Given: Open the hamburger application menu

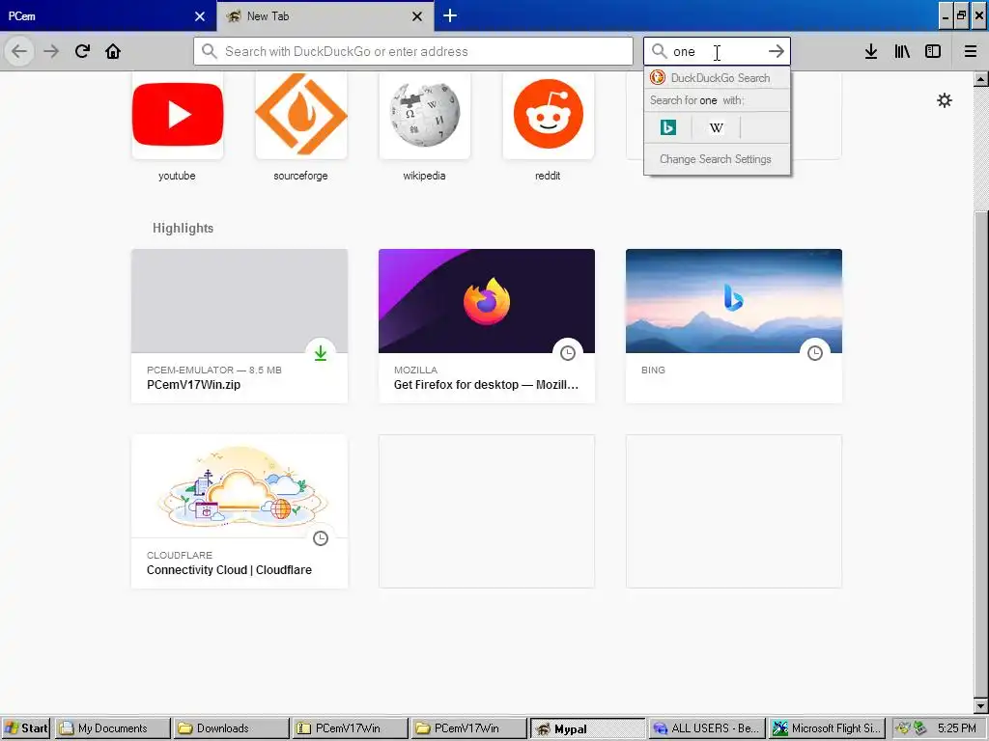Looking at the screenshot, I should click(x=971, y=51).
